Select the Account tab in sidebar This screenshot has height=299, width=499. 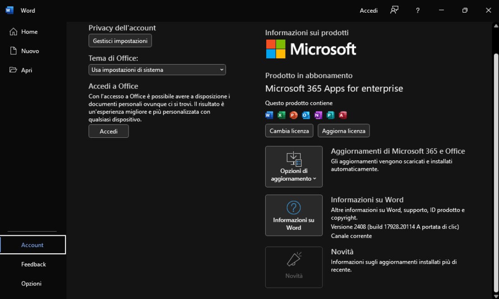(x=33, y=245)
